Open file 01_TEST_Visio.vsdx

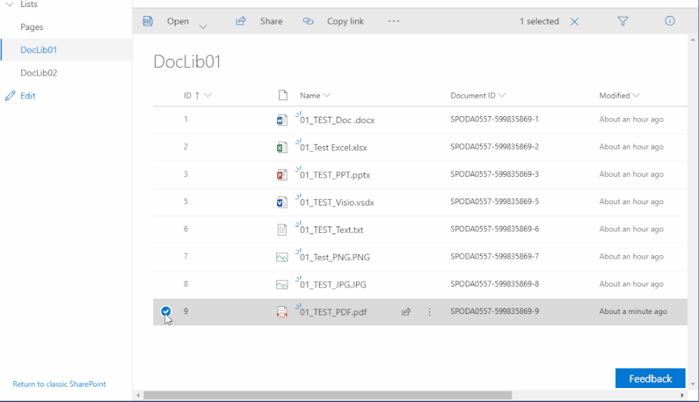[x=337, y=203]
